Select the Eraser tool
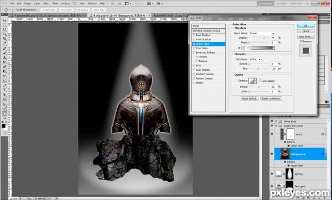 coord(4,67)
